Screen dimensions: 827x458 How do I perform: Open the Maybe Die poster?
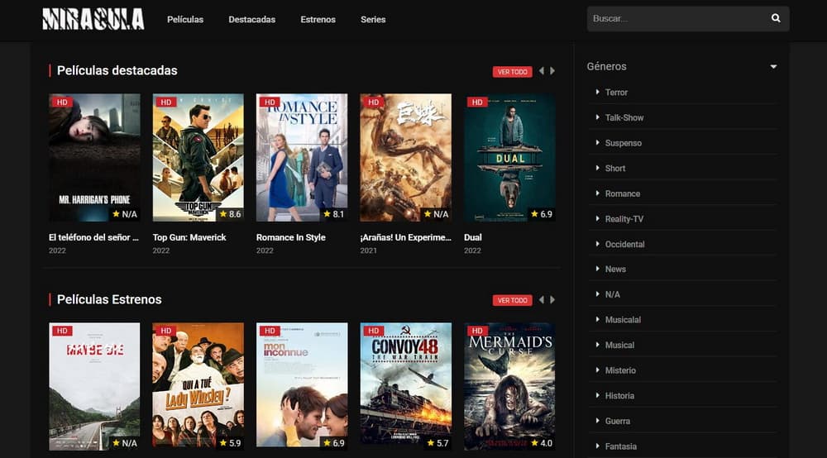point(94,386)
